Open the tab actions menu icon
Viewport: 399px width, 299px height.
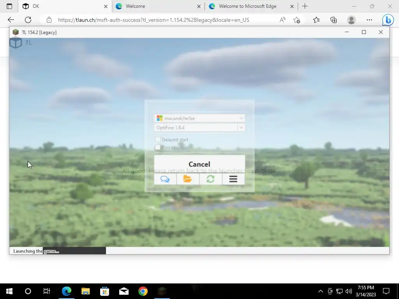(9, 6)
